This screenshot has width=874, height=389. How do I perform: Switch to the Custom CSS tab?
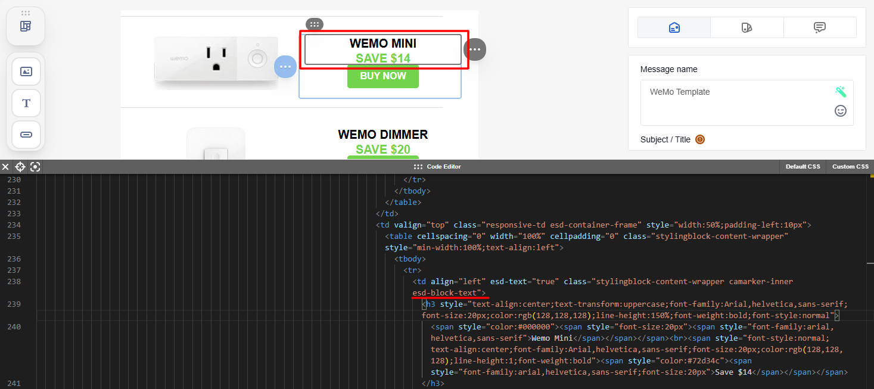(x=850, y=167)
